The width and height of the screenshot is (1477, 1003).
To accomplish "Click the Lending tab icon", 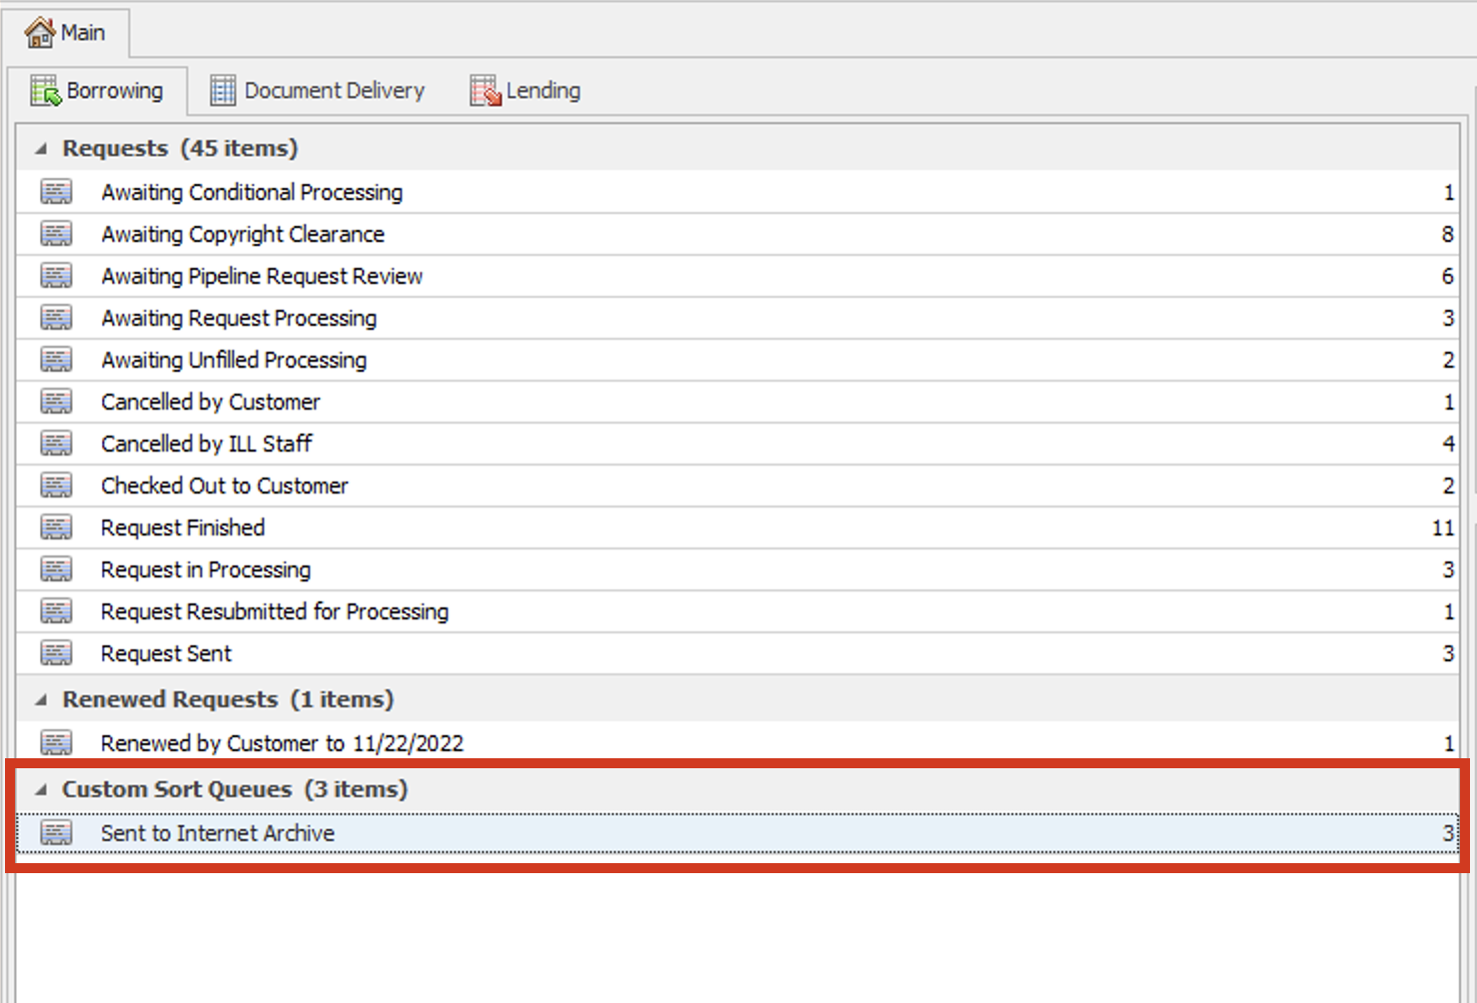I will click(485, 91).
